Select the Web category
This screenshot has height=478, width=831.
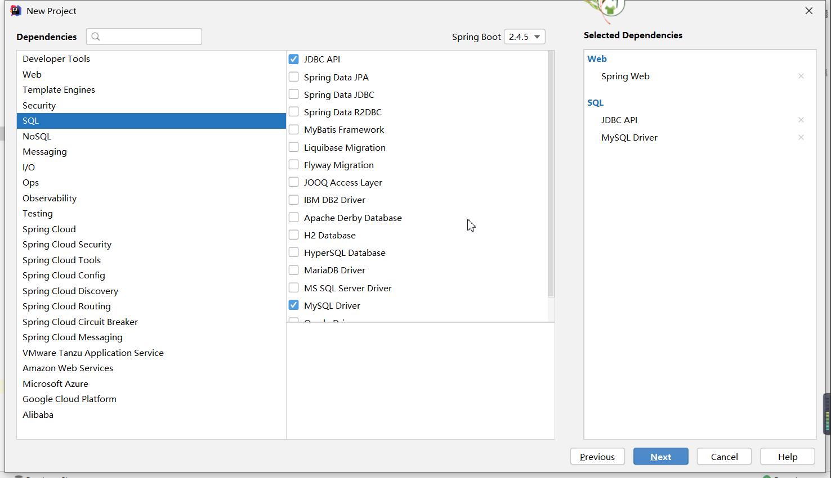coord(151,74)
